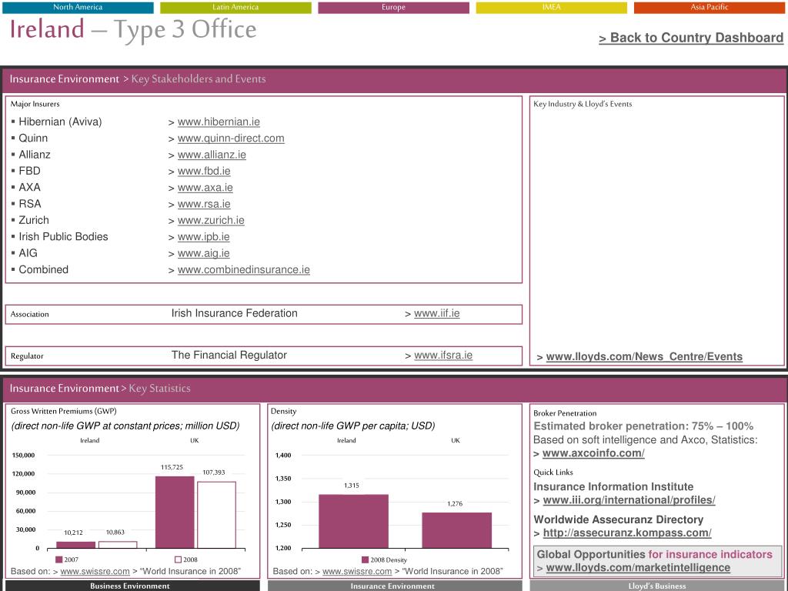Select the UK 1,276 density bar

point(456,530)
